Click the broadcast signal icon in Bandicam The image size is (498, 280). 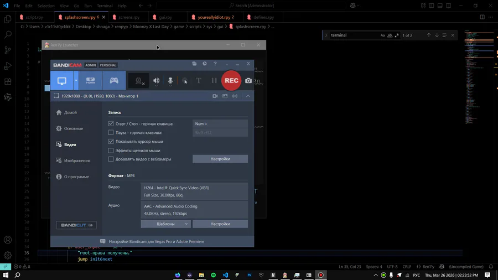(x=235, y=96)
